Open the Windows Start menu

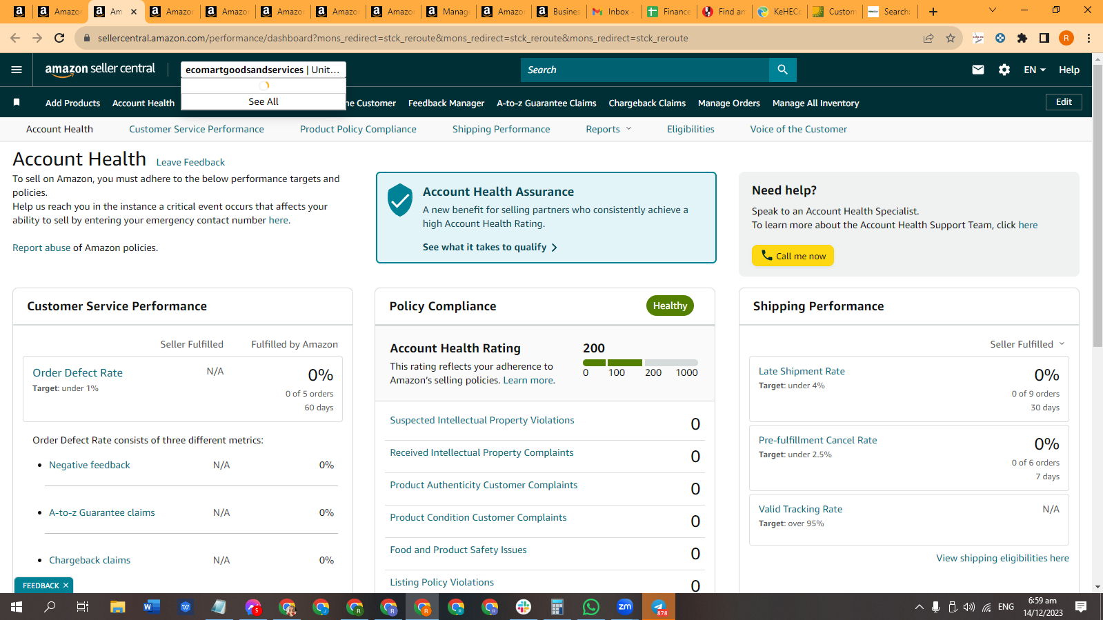pos(17,607)
